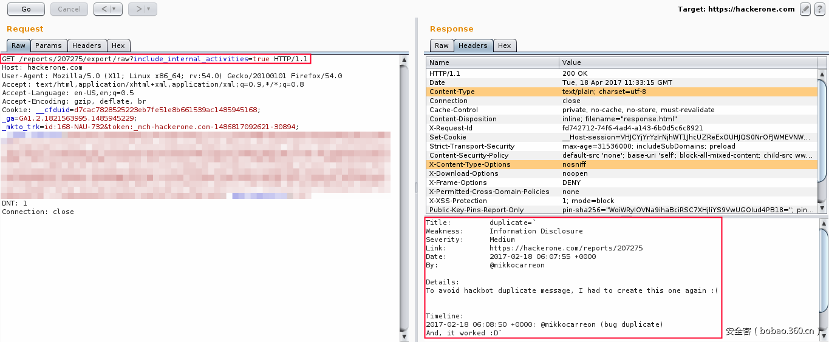Open the request Hex tab
The image size is (829, 342).
click(118, 45)
